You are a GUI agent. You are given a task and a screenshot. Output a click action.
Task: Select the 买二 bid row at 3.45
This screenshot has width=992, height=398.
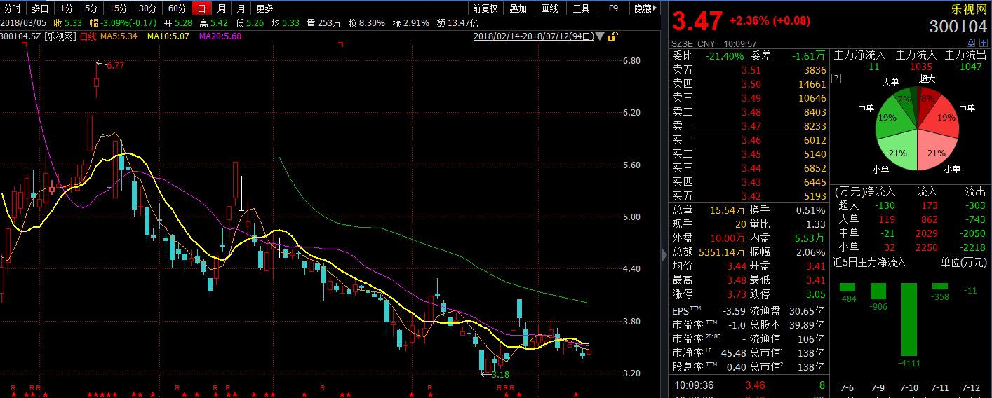pyautogui.click(x=749, y=154)
